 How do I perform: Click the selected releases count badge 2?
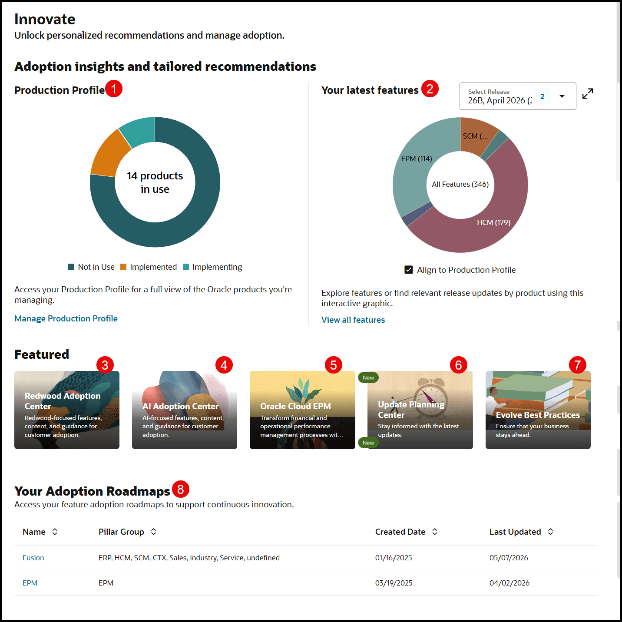(543, 96)
